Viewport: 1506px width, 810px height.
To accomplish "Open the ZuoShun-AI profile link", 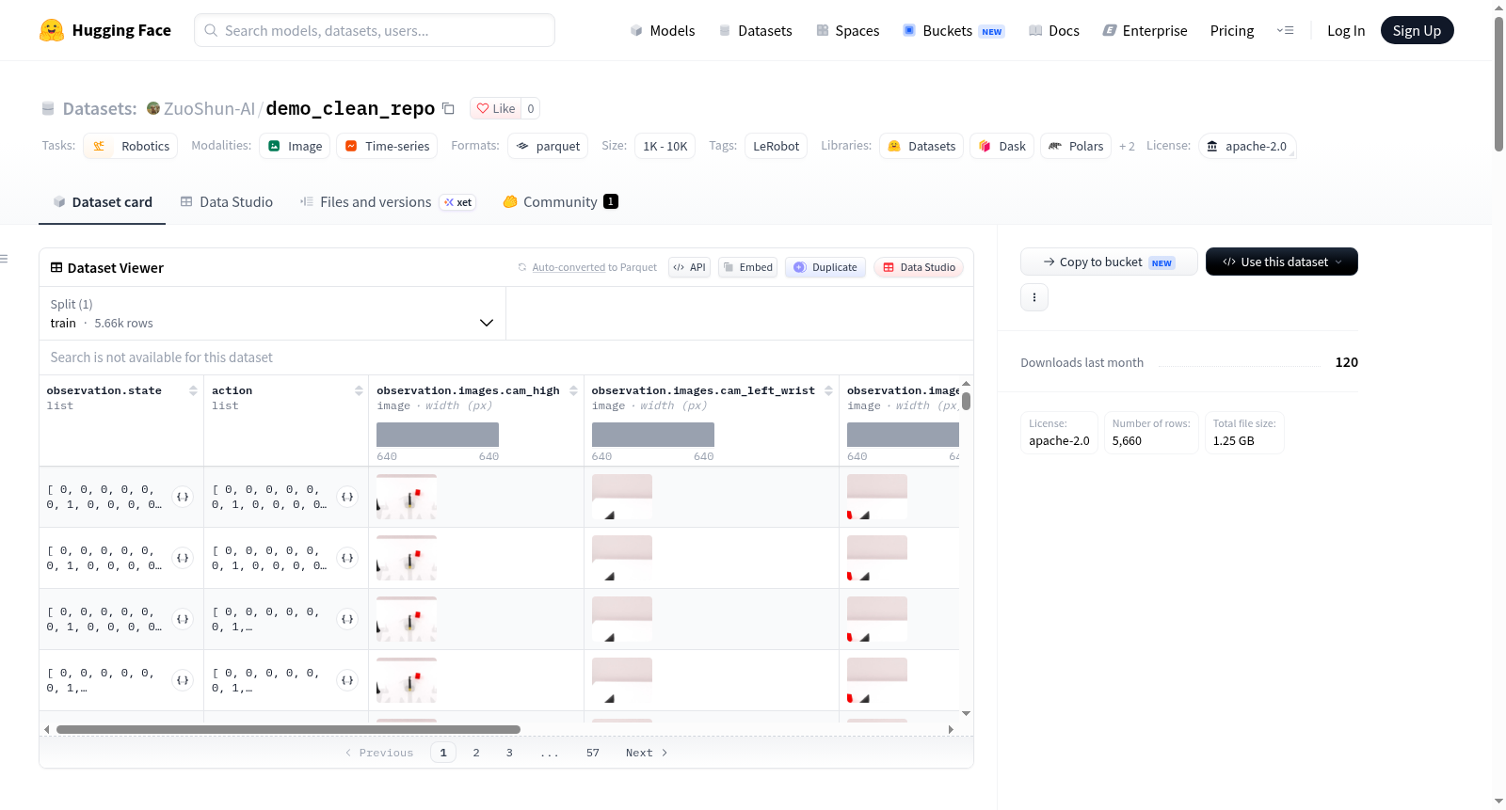I will click(209, 108).
